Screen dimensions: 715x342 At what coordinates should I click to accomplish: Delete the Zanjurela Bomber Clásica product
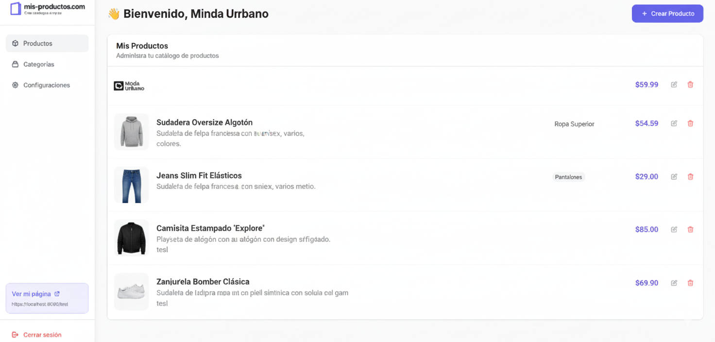690,283
